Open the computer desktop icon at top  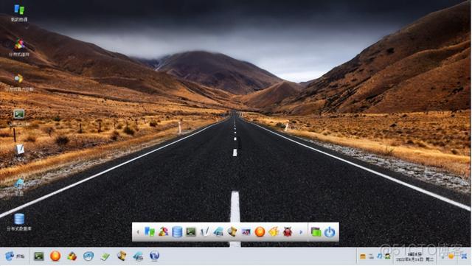tap(19, 13)
